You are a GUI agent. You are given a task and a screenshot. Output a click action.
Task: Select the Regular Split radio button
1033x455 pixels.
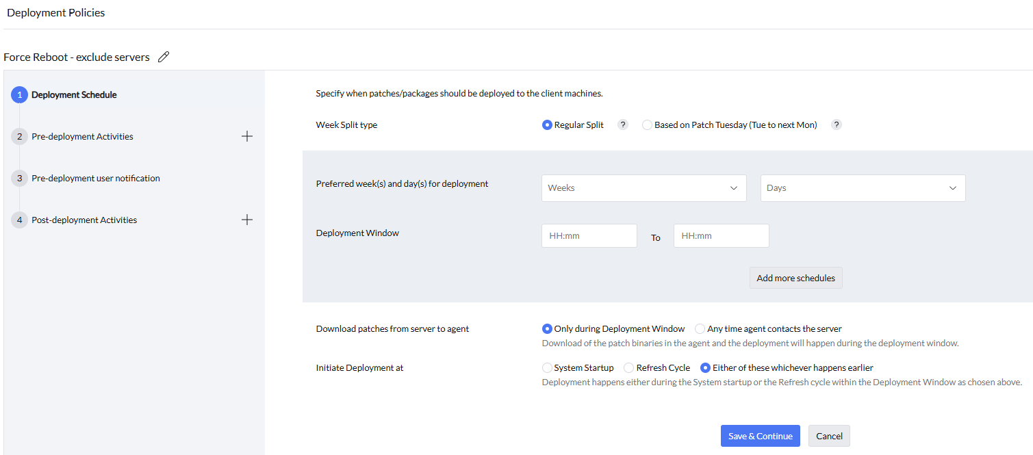click(547, 125)
